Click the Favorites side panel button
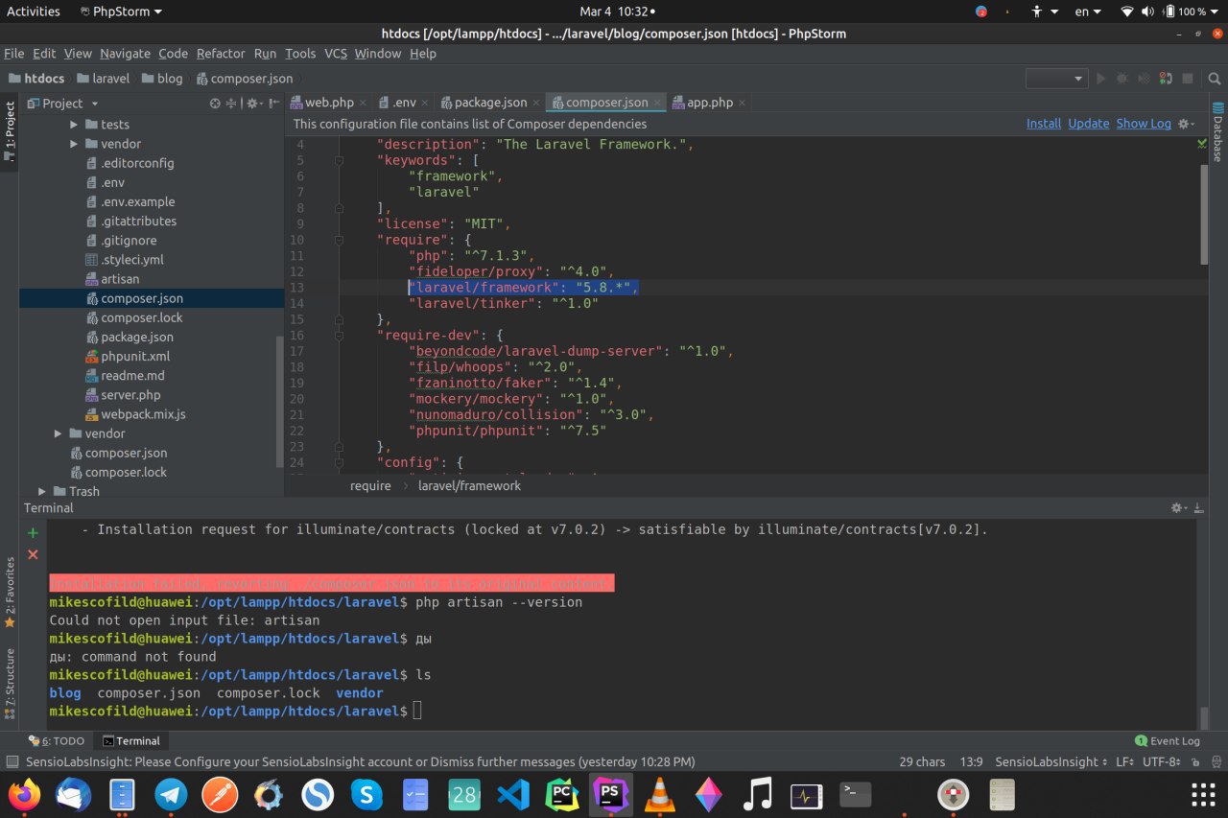The image size is (1228, 818). 10,593
